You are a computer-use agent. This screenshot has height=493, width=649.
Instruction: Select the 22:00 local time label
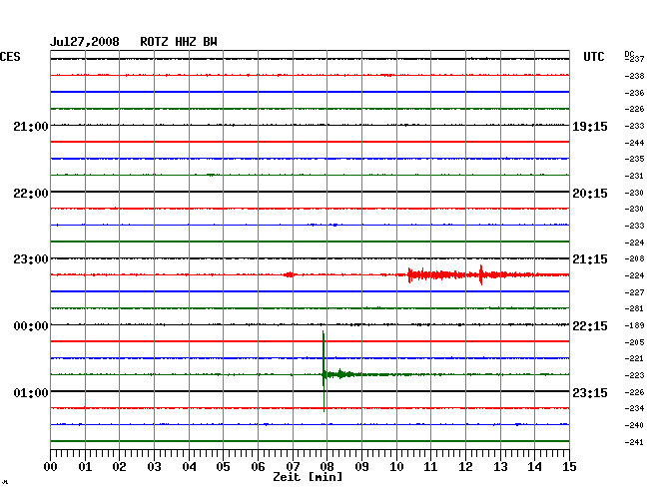(x=31, y=194)
